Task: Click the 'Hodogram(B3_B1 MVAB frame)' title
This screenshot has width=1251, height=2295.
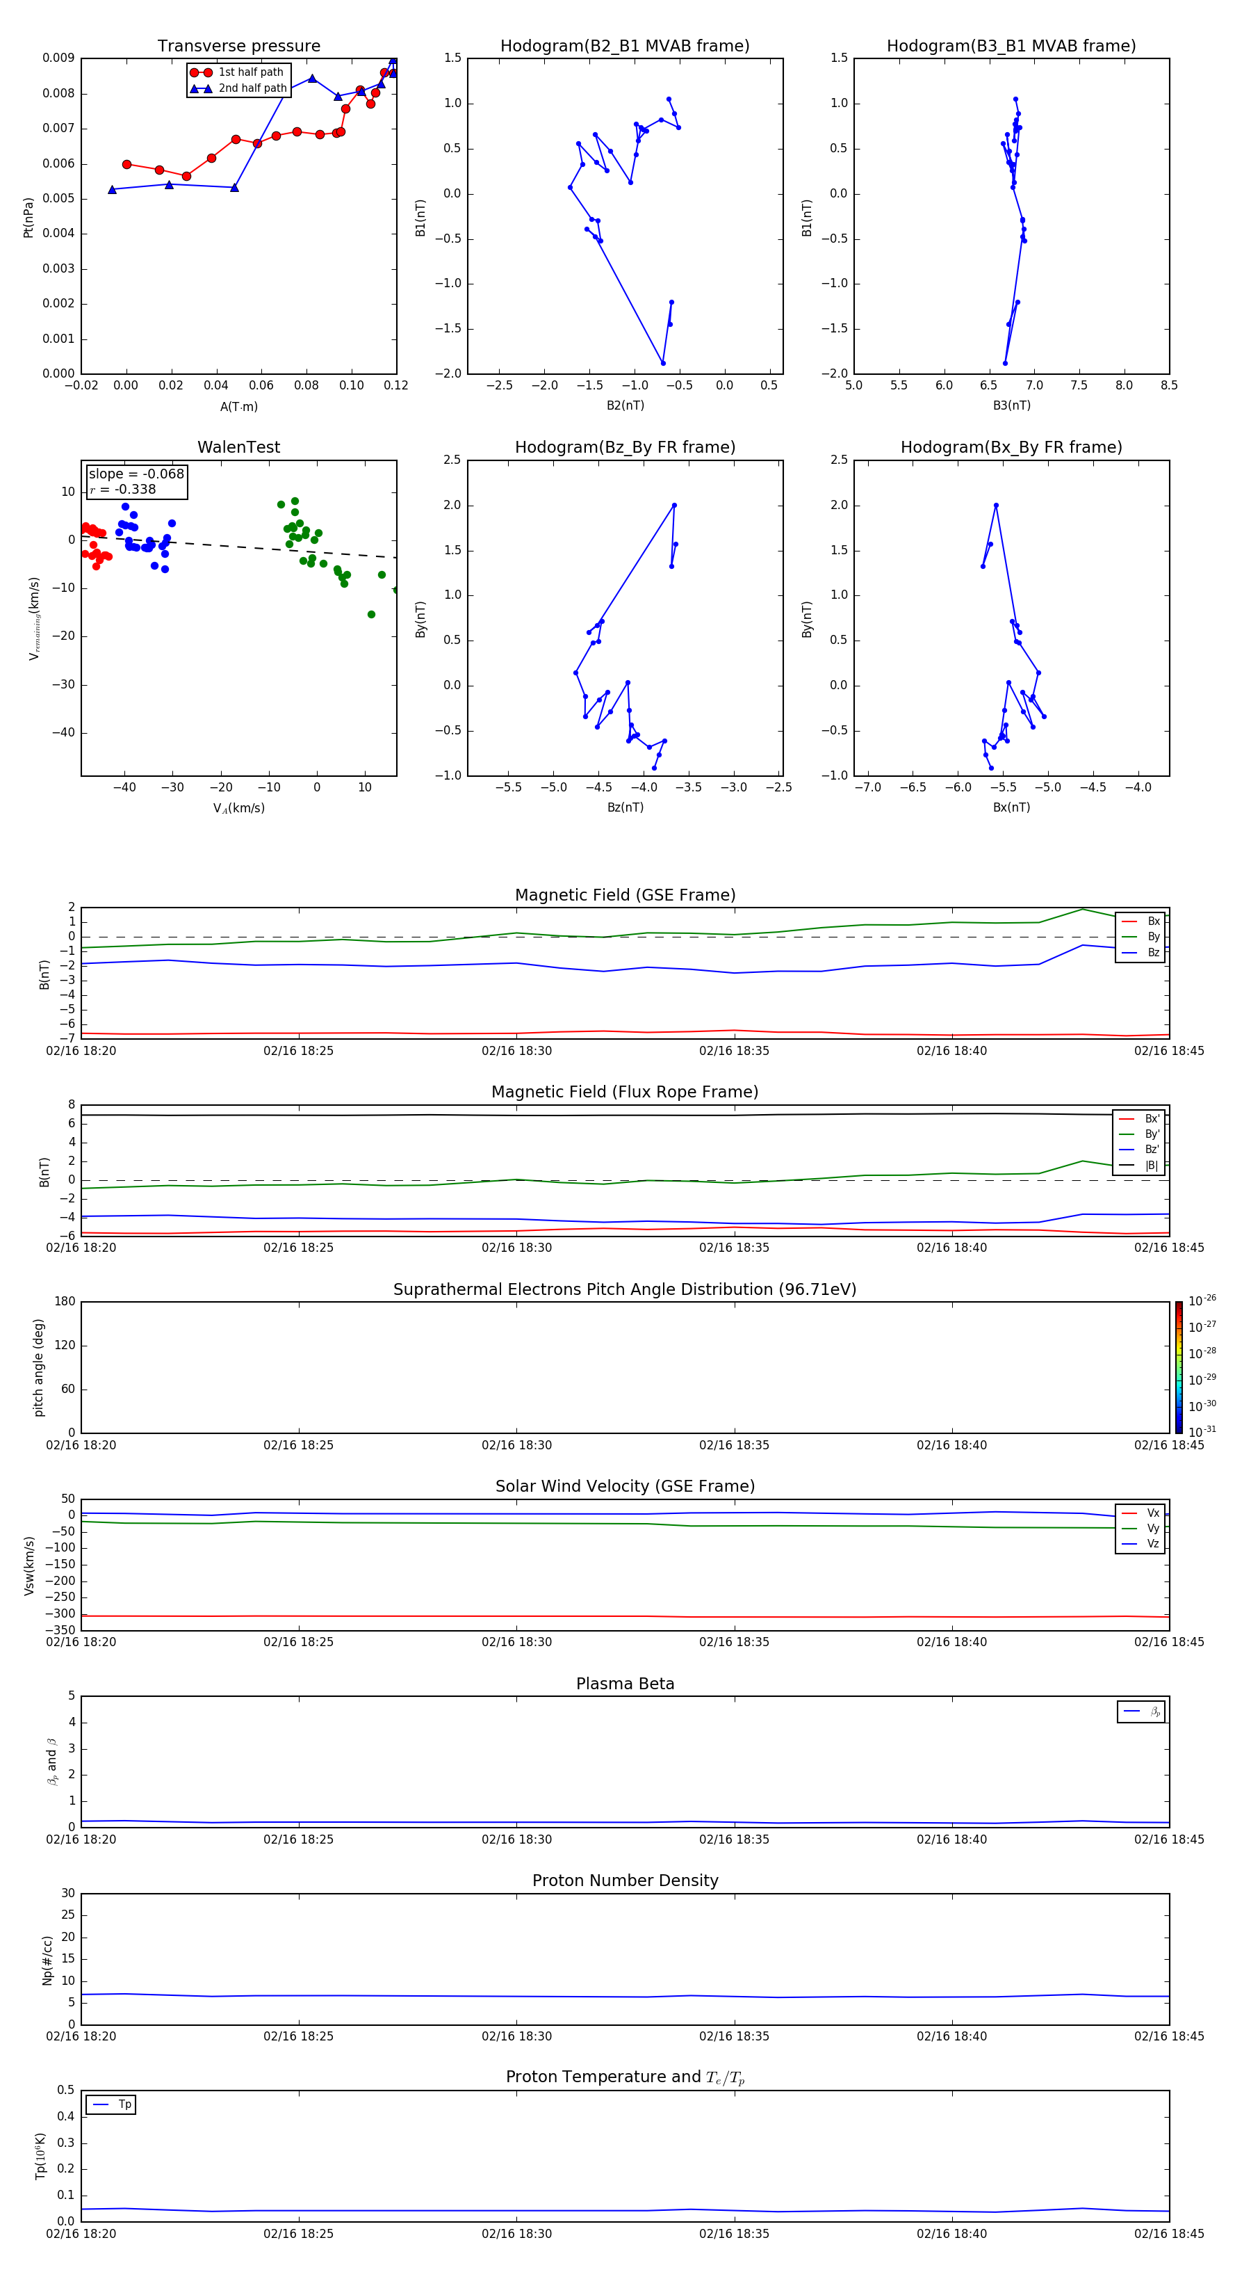Action: click(x=1011, y=47)
